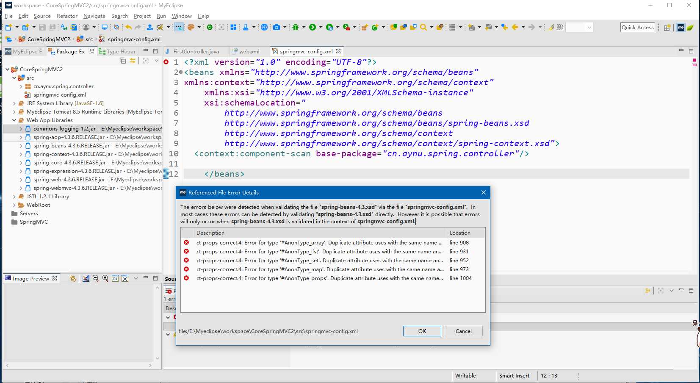The width and height of the screenshot is (700, 383).
Task: Click the 100 percent size icon in Image Preview
Action: pyautogui.click(x=115, y=278)
